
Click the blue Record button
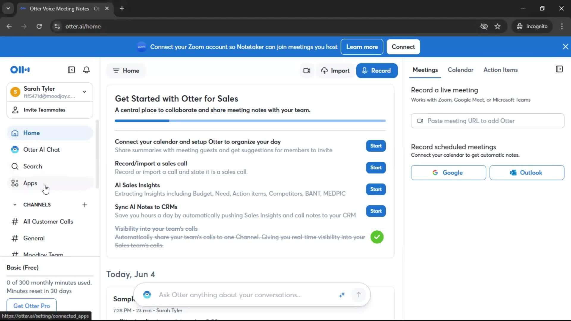pos(377,71)
